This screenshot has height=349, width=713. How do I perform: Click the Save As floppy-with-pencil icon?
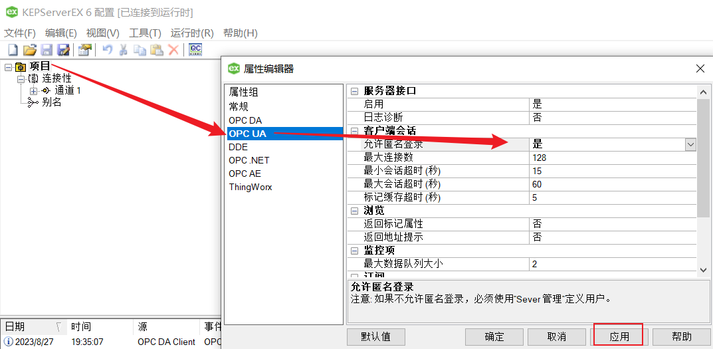click(63, 50)
